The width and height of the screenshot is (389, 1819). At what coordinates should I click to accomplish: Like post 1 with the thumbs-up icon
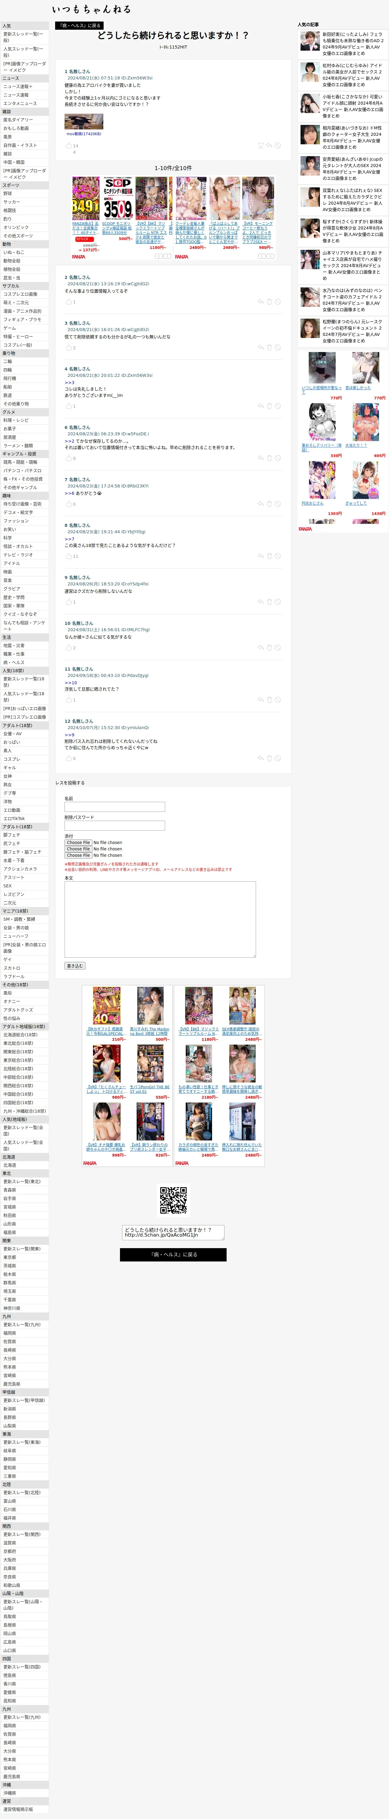coord(68,146)
